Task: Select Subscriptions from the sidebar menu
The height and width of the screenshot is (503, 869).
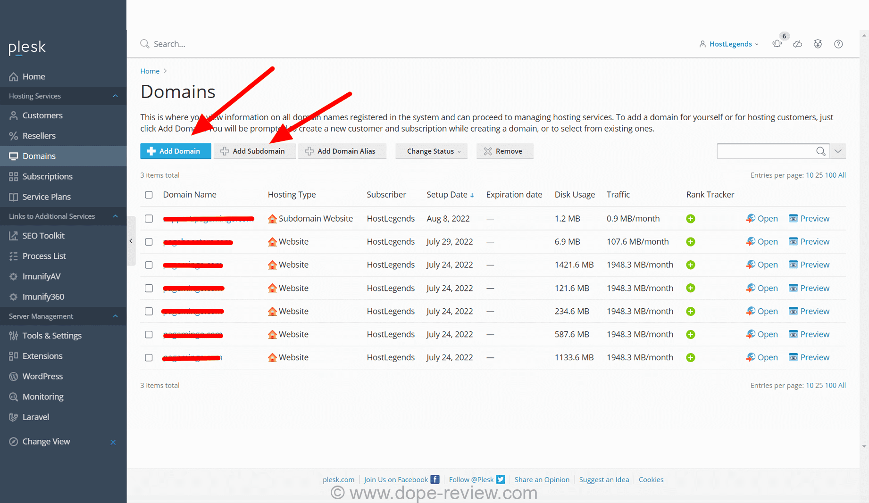Action: tap(47, 176)
